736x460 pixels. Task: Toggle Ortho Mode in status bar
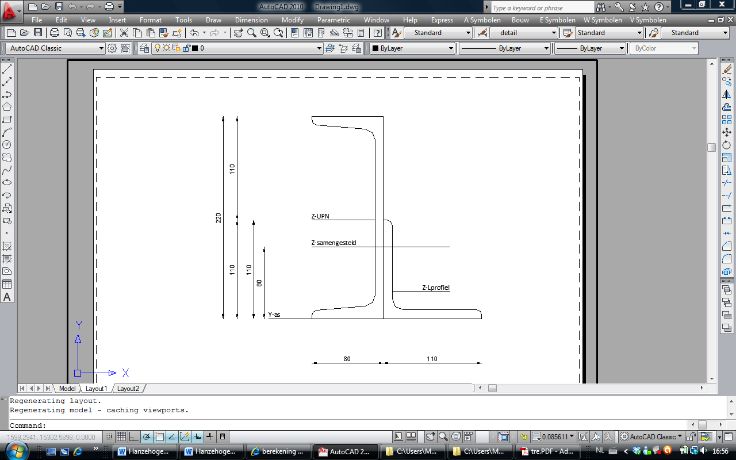click(134, 436)
